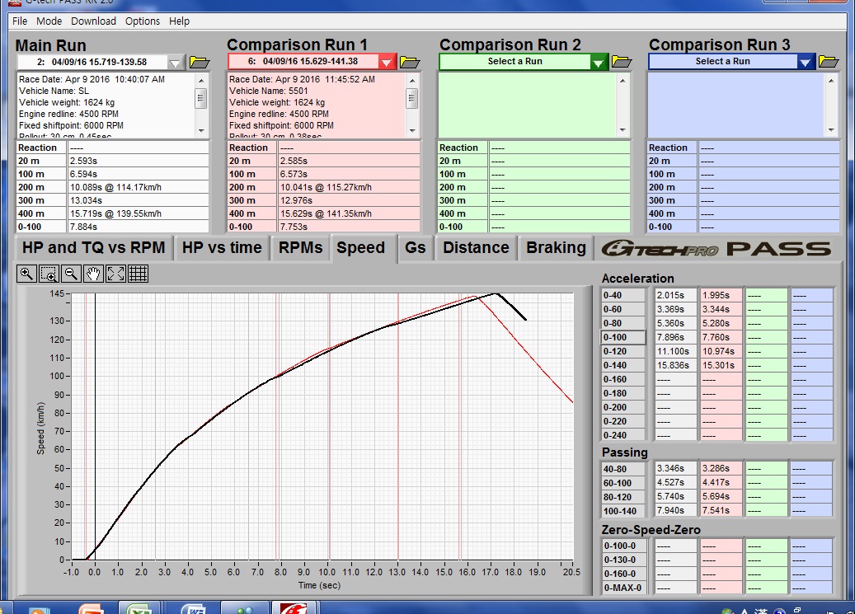This screenshot has height=614, width=855.
Task: Click the Comparison Run 1 400 m value 15.629s @ 141.35km/h
Action: pyautogui.click(x=326, y=213)
